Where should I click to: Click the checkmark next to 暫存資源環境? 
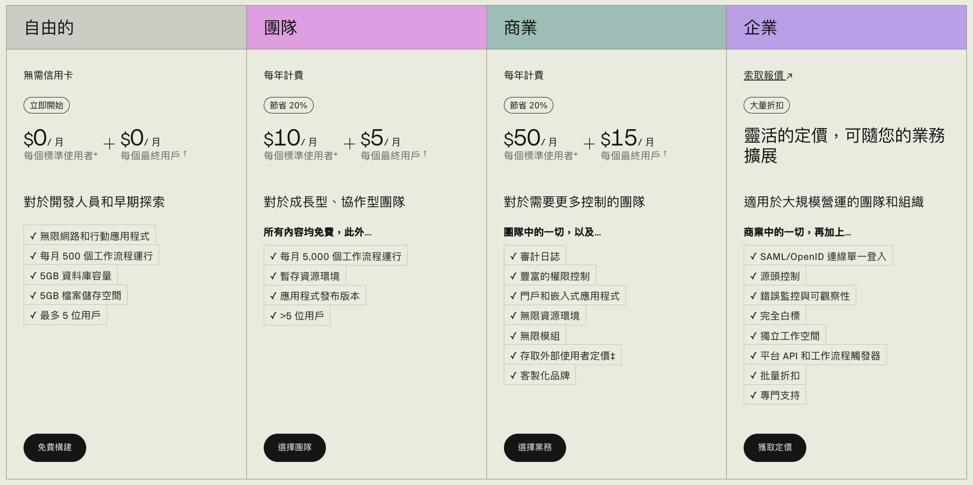coord(273,276)
